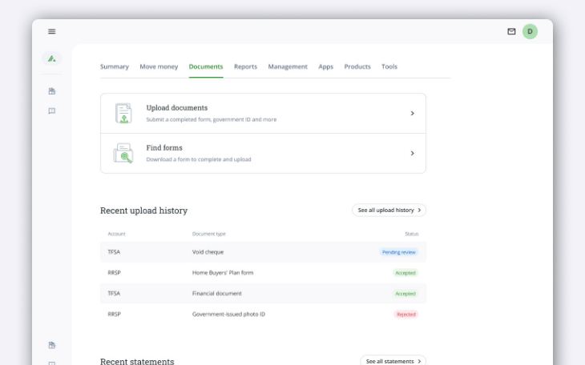Click See all upload history button
This screenshot has height=365, width=585.
(389, 210)
